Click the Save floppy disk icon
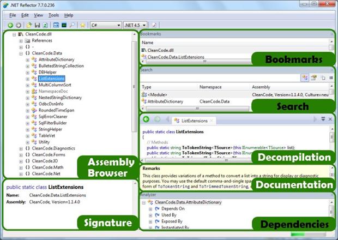338x240 pixels. coord(37,25)
